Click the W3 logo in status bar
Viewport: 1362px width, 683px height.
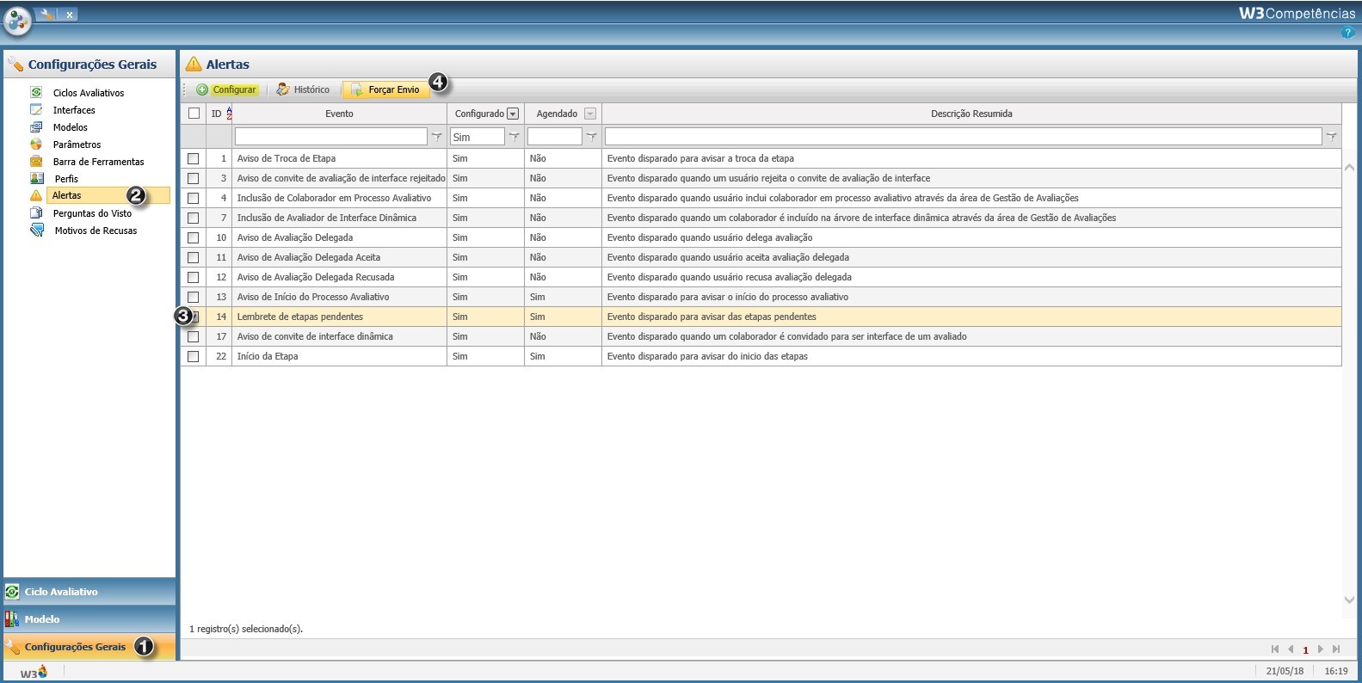(34, 673)
